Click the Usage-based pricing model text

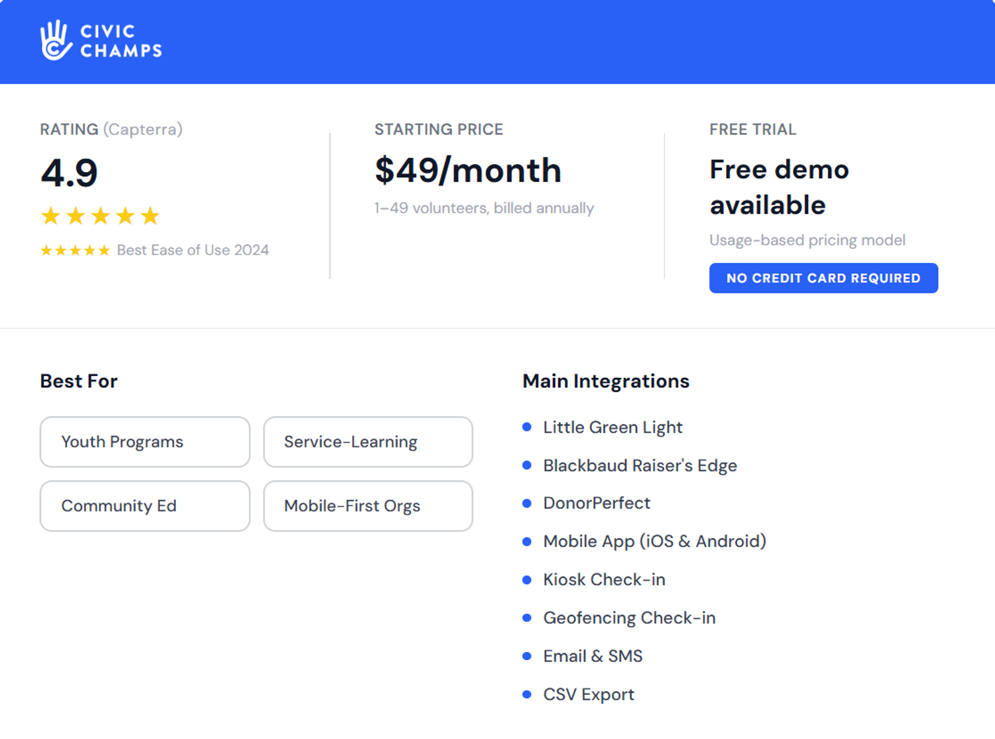click(807, 240)
